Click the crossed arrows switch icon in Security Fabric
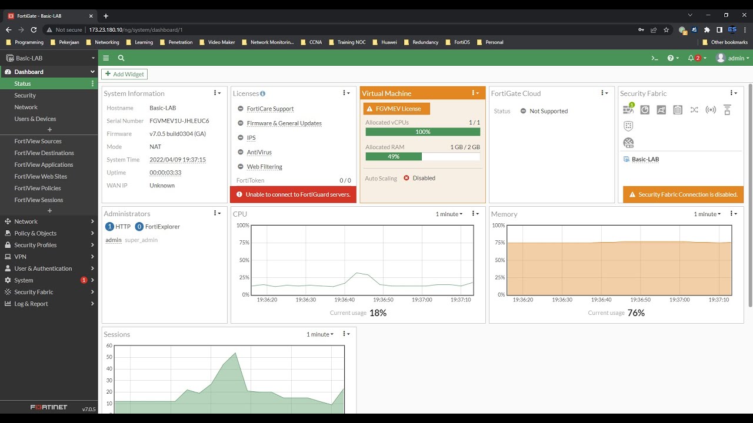 [694, 110]
